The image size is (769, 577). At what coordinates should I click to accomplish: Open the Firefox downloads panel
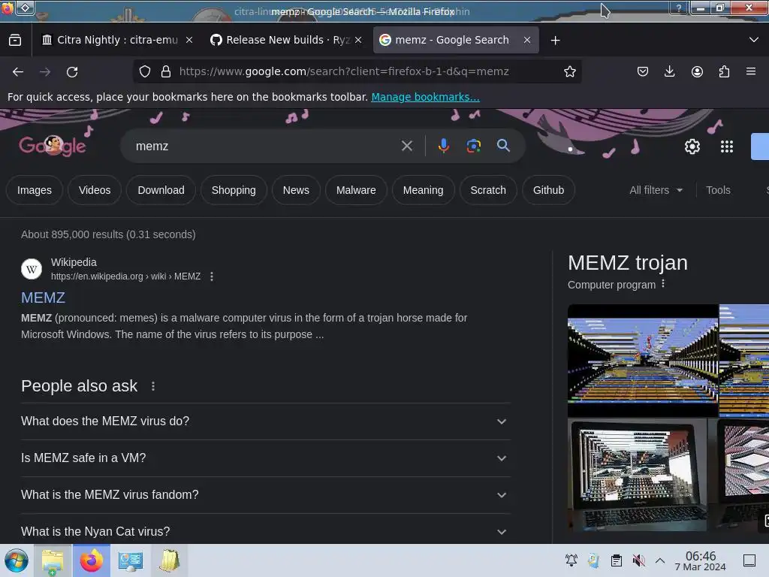[669, 71]
